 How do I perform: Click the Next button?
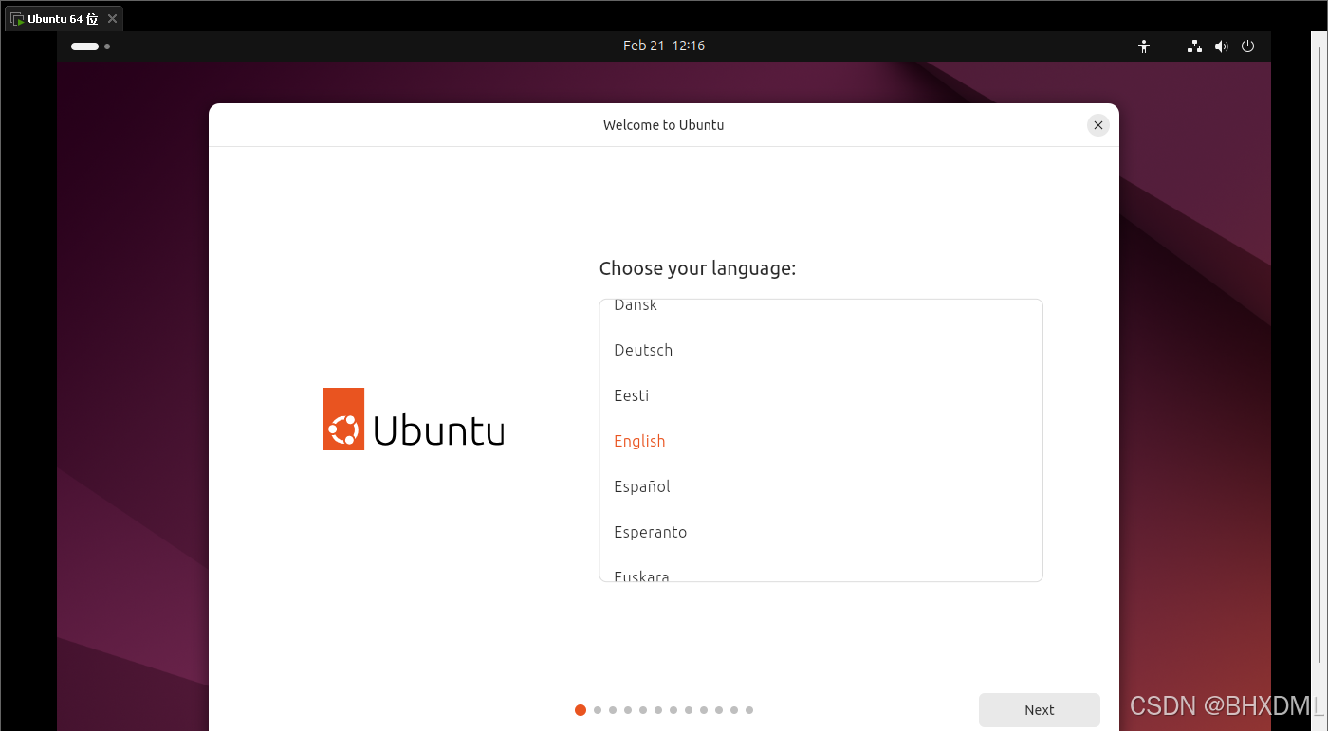1039,710
